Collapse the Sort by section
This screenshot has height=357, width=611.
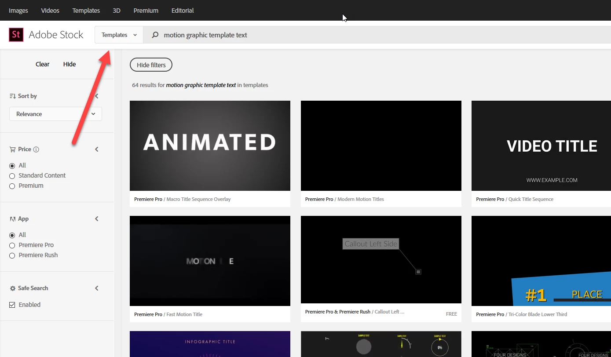click(x=97, y=96)
